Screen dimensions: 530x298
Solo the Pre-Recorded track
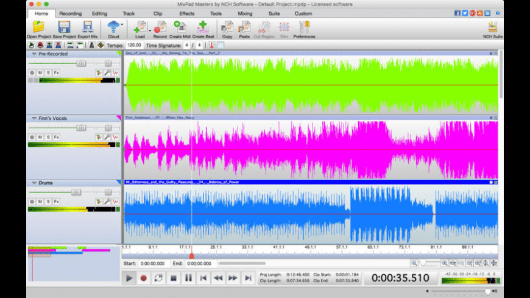(48, 72)
